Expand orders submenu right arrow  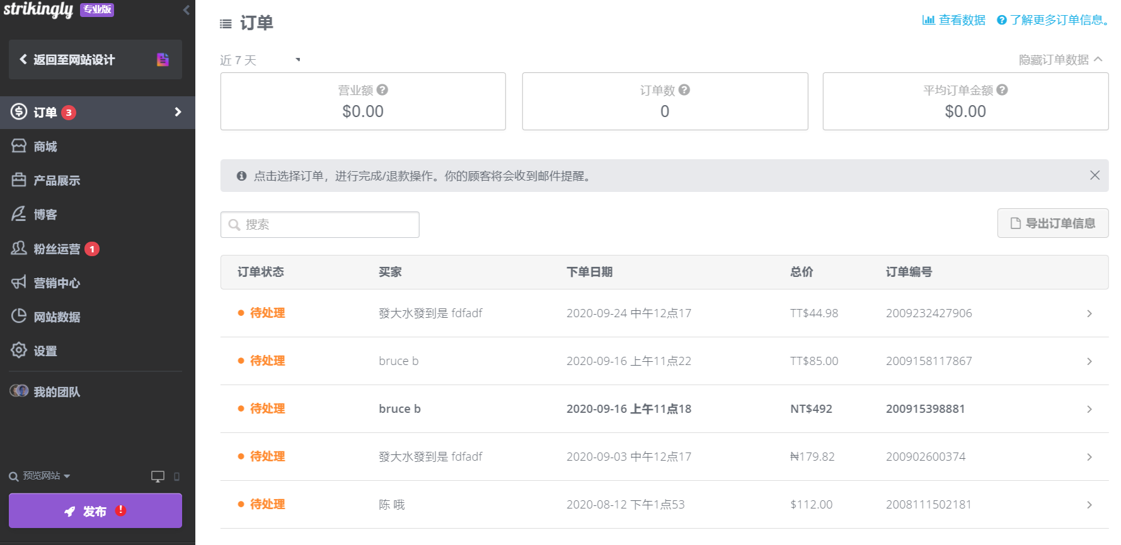(178, 112)
